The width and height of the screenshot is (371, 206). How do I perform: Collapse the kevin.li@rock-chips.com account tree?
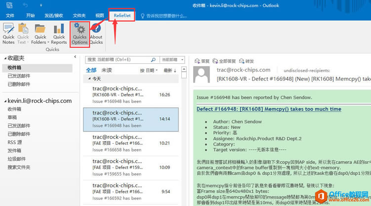tap(5, 101)
